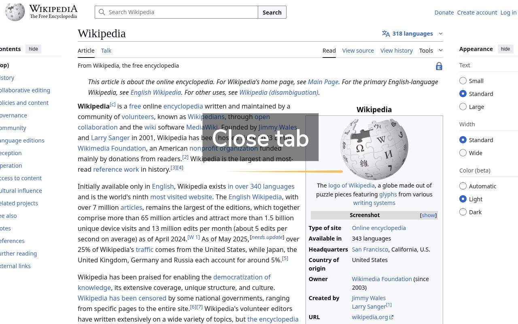Open the Tools dropdown menu
The width and height of the screenshot is (518, 324).
[431, 51]
